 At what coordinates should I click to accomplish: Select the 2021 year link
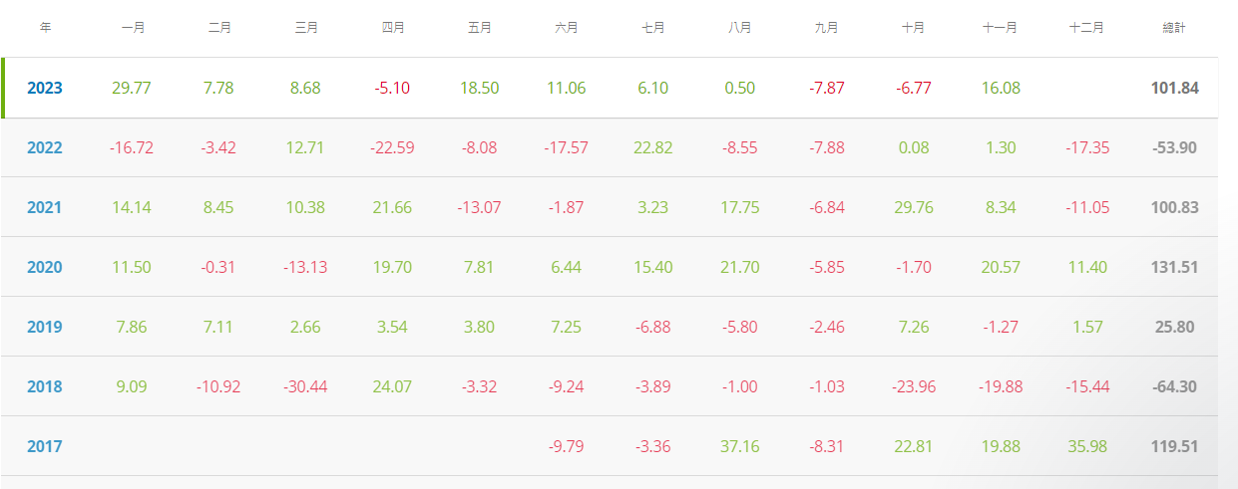pos(45,207)
